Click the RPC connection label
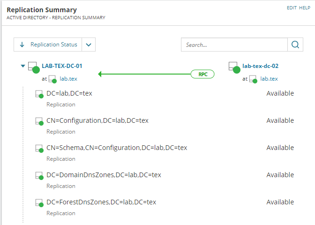 click(202, 74)
